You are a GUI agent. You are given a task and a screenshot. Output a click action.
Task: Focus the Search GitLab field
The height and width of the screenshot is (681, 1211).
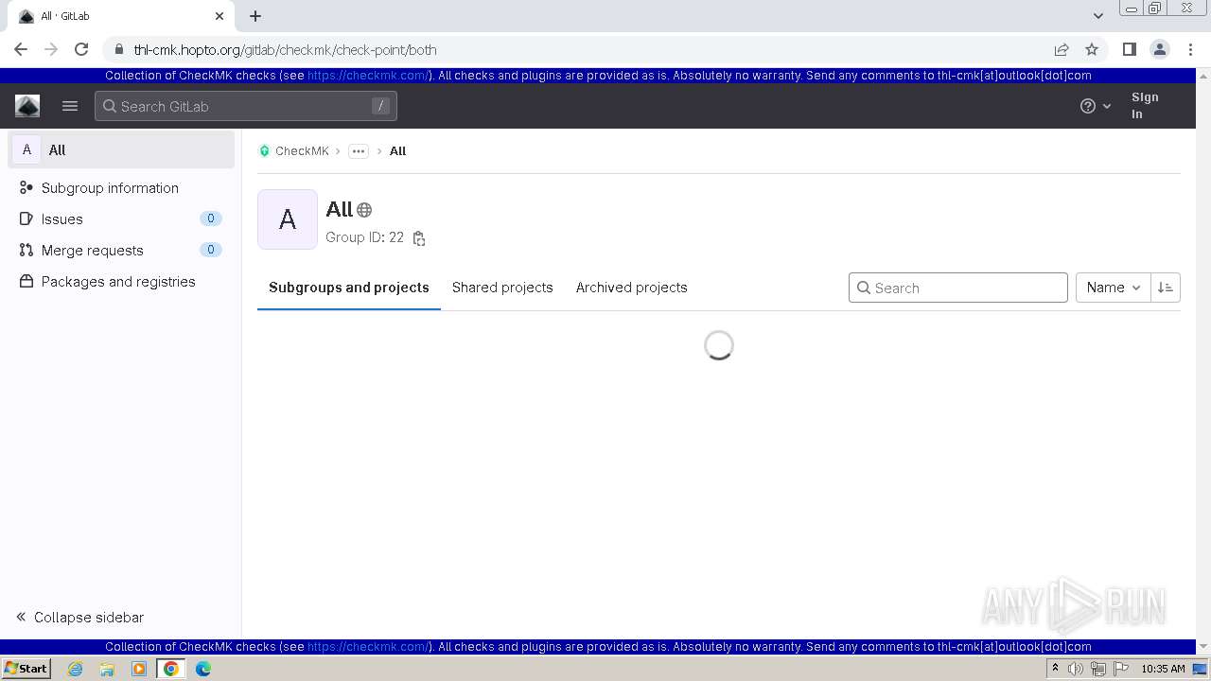pyautogui.click(x=246, y=106)
